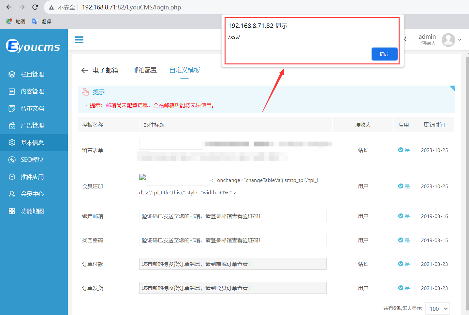
Task: Toggle 启用 for 留言表单 row
Action: click(404, 150)
